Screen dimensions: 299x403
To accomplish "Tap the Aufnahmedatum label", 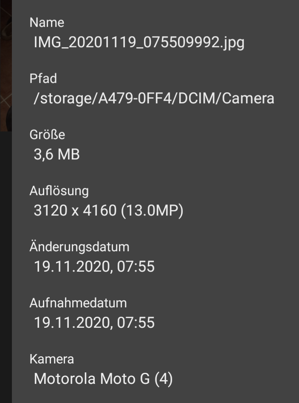I will [78, 303].
